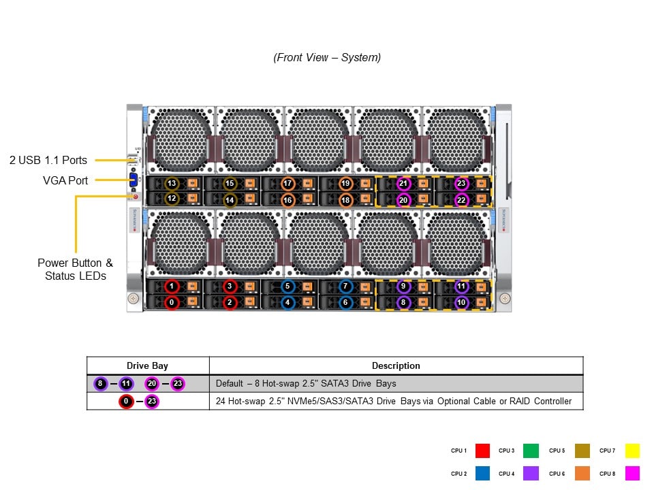Click the yellow CPU 7 color swatch
Viewport: 654px width, 490px height.
(632, 451)
